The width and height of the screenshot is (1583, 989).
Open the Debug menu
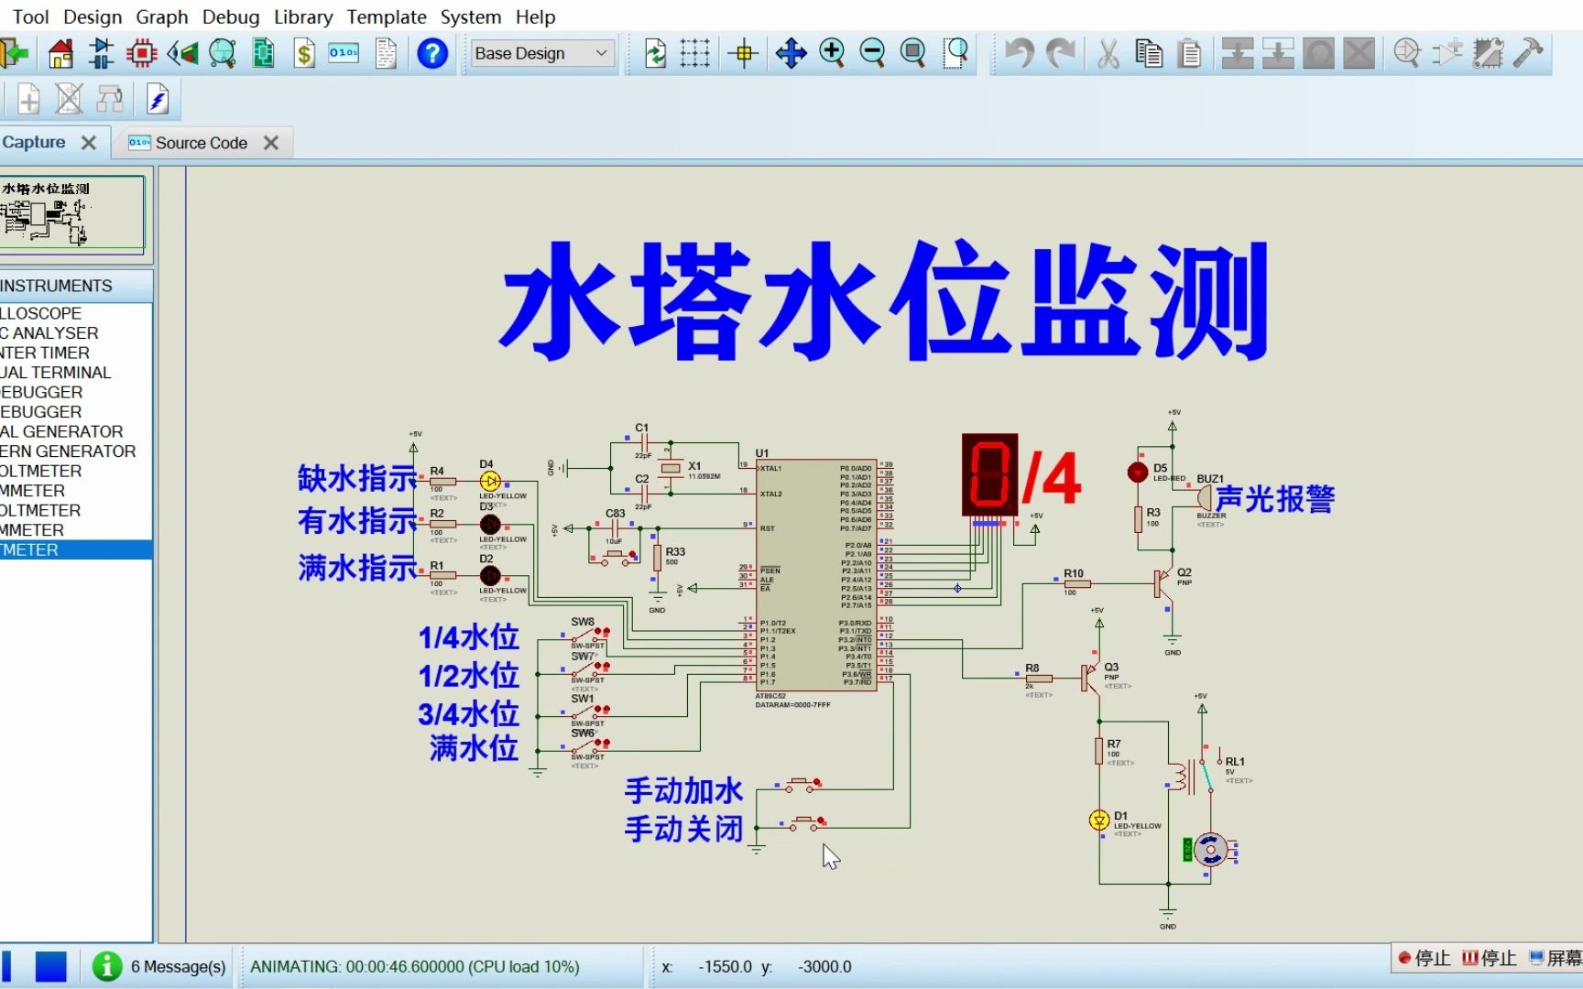click(231, 16)
